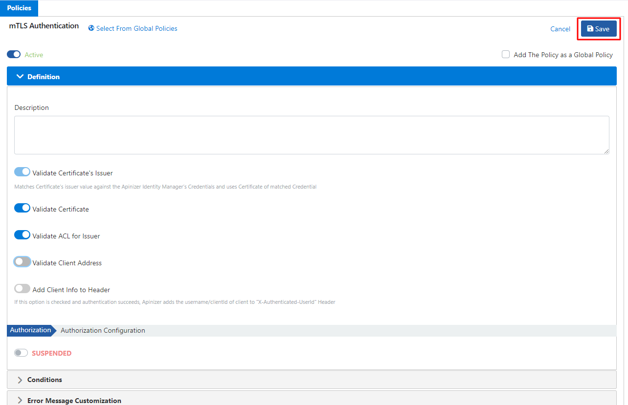
Task: Expand the Error Message Customization section
Action: click(20, 400)
